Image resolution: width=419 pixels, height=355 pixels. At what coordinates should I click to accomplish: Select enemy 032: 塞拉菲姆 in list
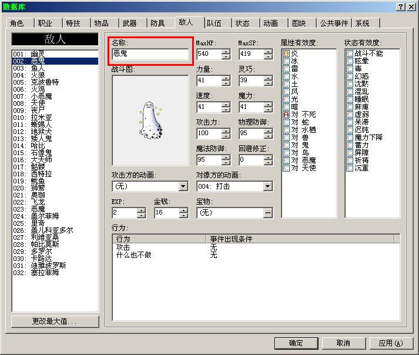pyautogui.click(x=55, y=273)
